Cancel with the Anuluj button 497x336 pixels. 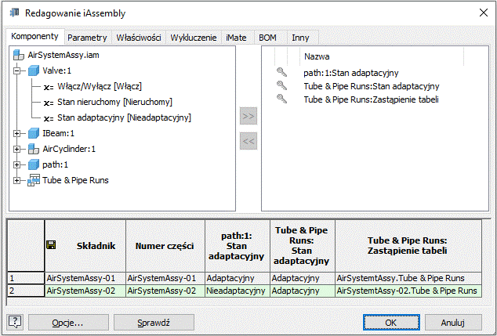[x=452, y=323]
